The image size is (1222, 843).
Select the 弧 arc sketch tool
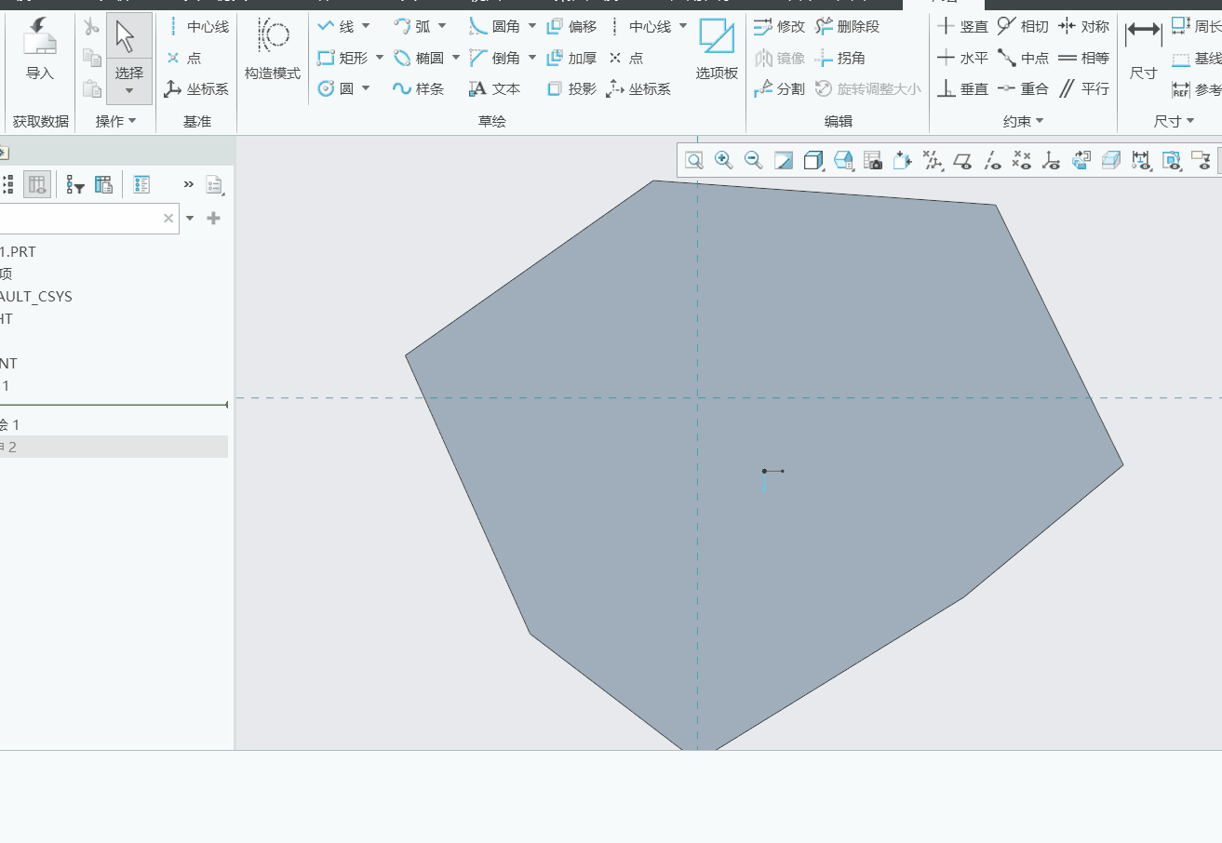point(413,26)
